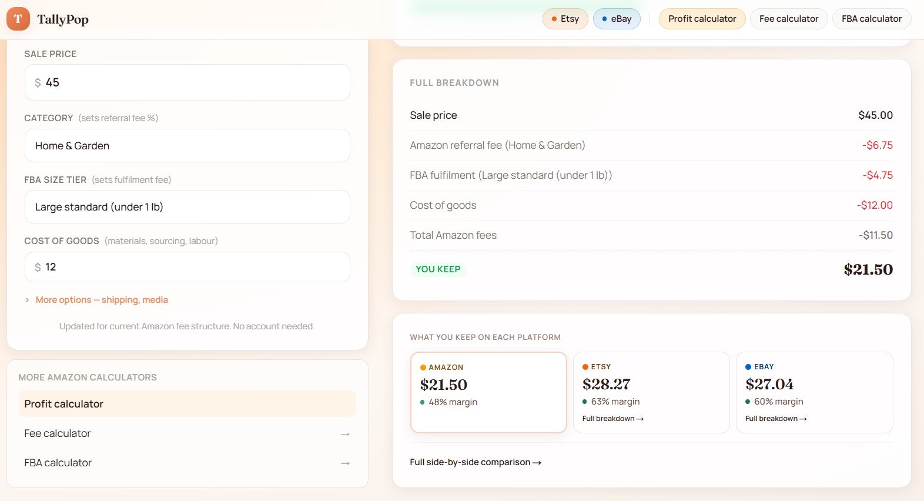Image resolution: width=924 pixels, height=501 pixels.
Task: Edit the Sale Price input field
Action: coord(188,82)
